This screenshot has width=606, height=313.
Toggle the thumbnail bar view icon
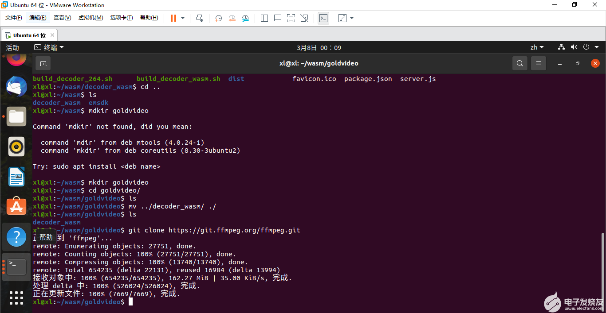coord(278,18)
